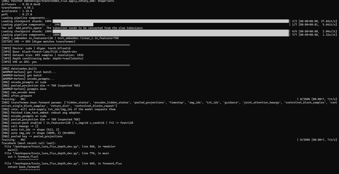Click the 'transformers: 4.55.1' line

18,8
